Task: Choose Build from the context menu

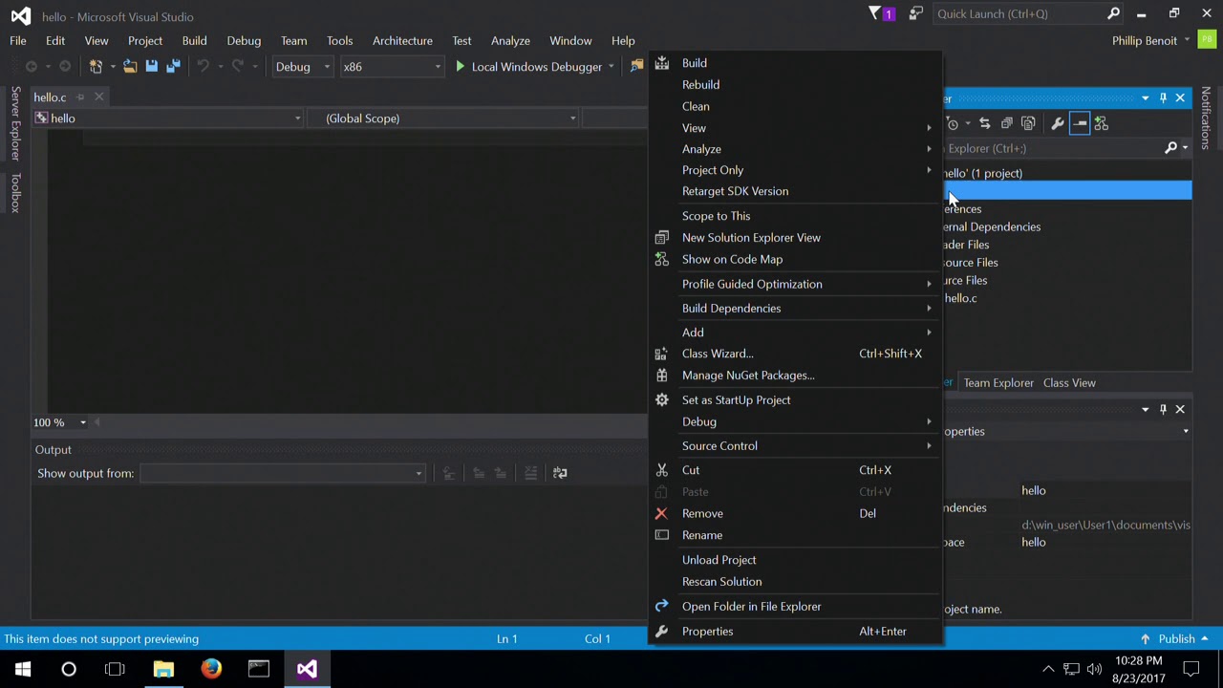Action: coord(795,63)
